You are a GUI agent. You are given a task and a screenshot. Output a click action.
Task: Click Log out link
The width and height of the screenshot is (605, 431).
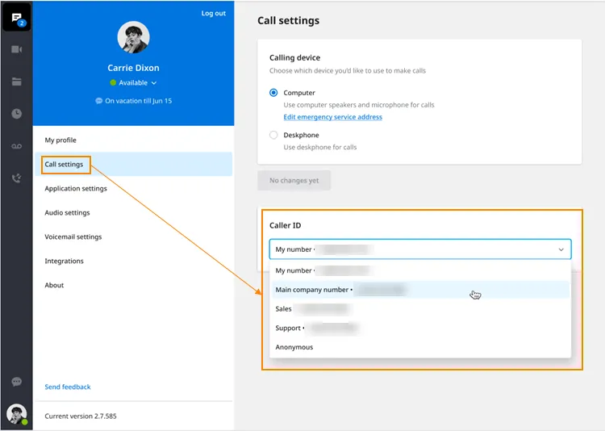coord(214,13)
